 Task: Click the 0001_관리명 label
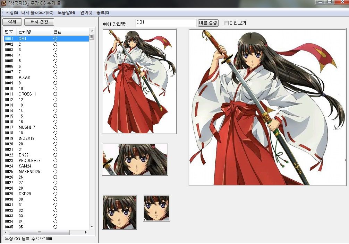coord(114,24)
